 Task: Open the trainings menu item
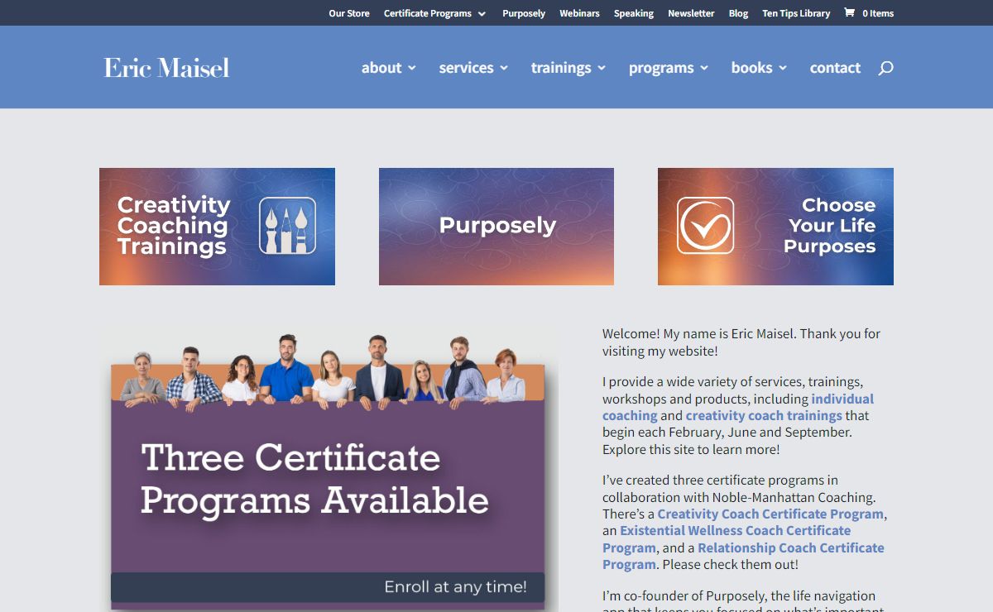(561, 68)
